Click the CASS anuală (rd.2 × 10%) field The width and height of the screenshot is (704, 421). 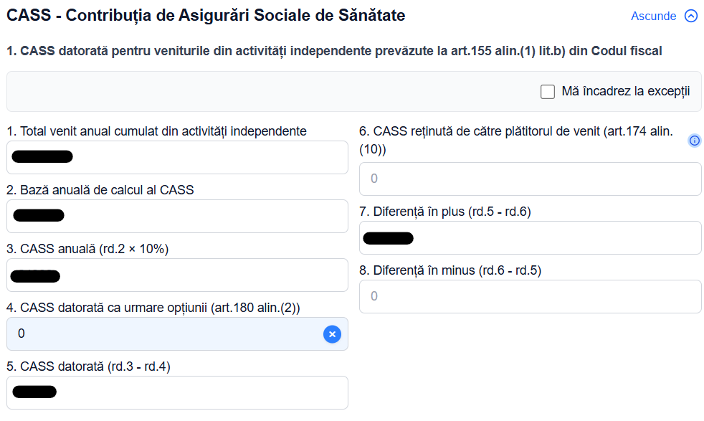click(x=177, y=275)
